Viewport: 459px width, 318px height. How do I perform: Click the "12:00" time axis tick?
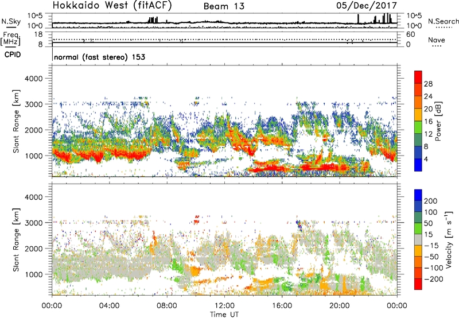point(224,306)
